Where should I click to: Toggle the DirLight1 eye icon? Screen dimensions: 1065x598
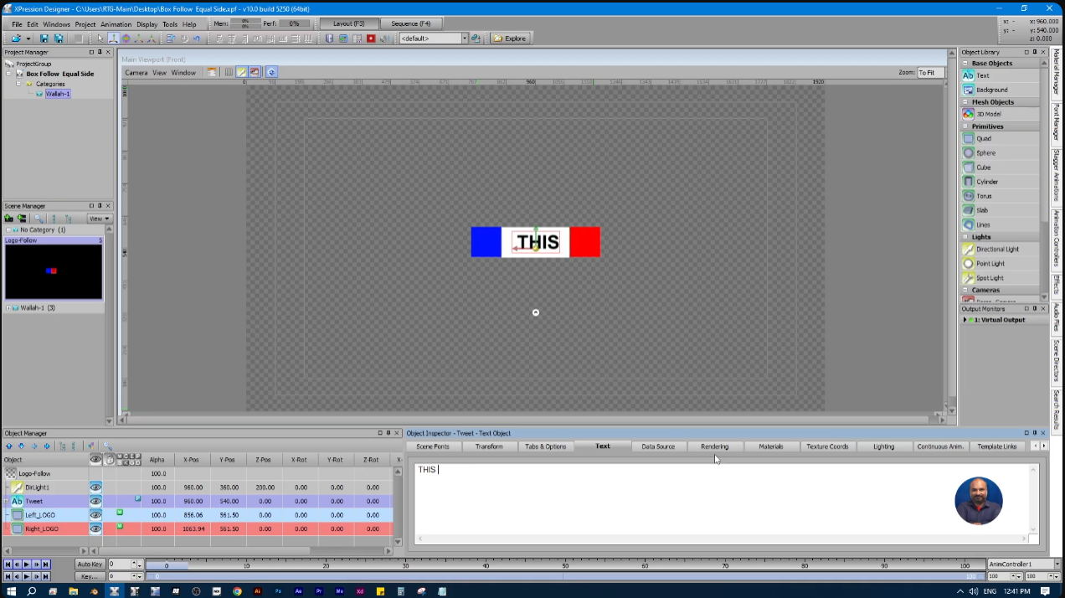pos(95,487)
